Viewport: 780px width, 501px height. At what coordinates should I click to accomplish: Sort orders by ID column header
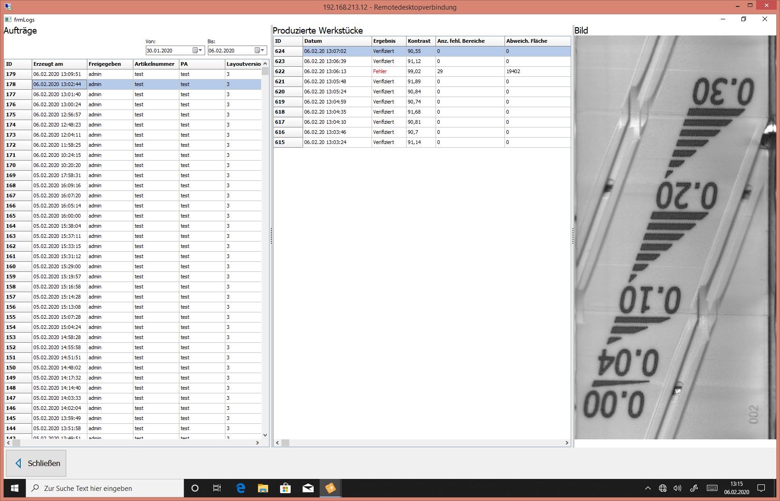(x=18, y=64)
